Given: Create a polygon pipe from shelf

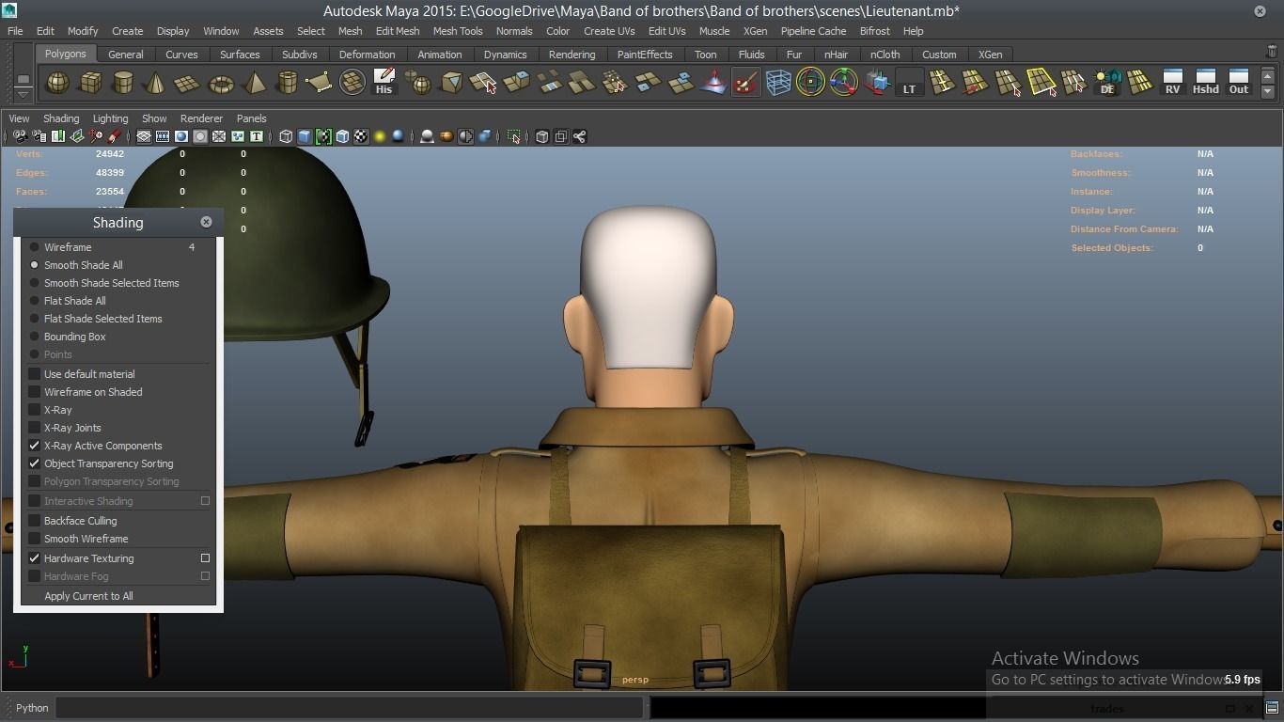Looking at the screenshot, I should (x=287, y=83).
